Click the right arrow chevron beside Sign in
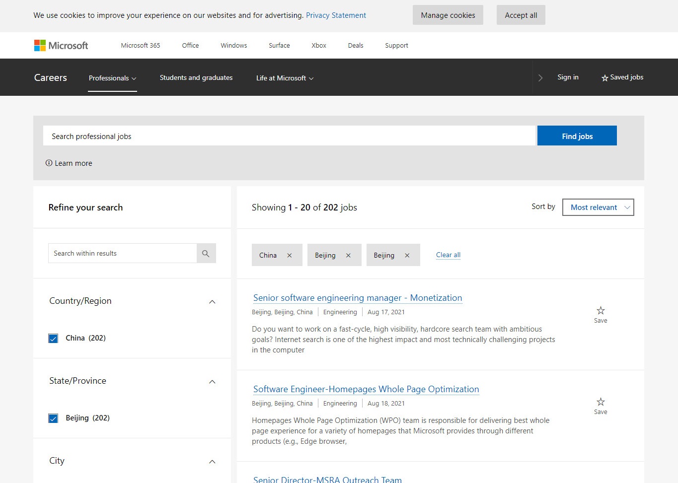Image resolution: width=678 pixels, height=483 pixels. point(540,78)
